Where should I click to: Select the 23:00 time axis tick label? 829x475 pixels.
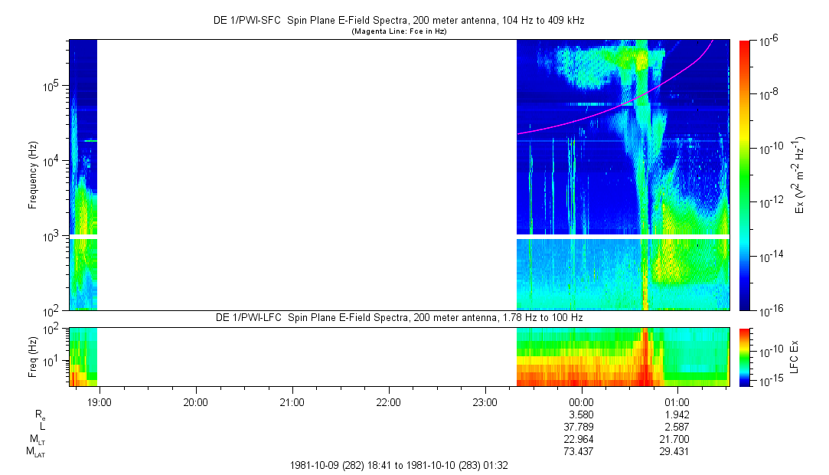coord(485,401)
